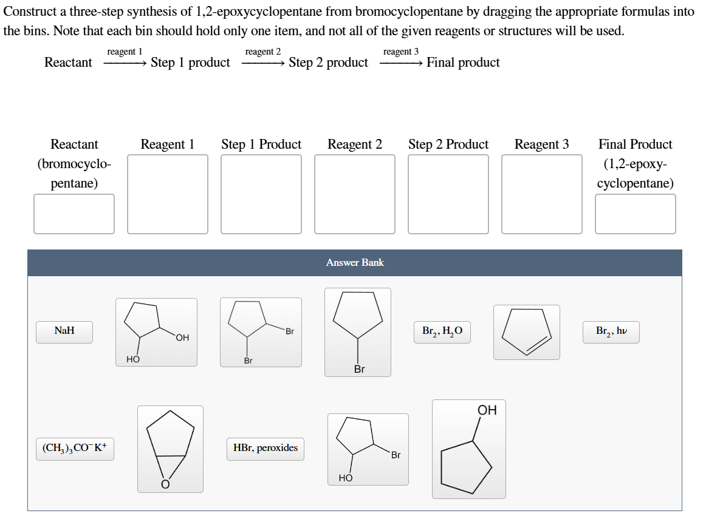Select the Br2, H2O reagent option
The image size is (706, 519).
tap(441, 332)
